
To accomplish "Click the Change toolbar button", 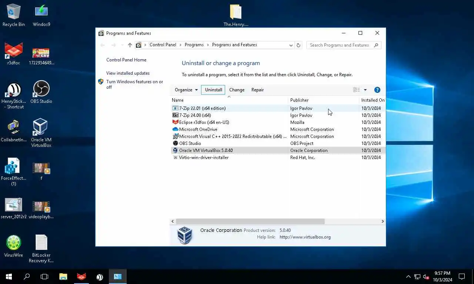I will [237, 90].
